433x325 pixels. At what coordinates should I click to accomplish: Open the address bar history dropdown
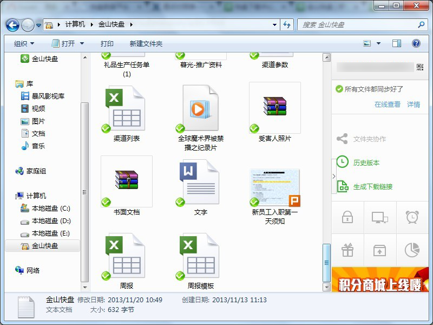tap(274, 25)
